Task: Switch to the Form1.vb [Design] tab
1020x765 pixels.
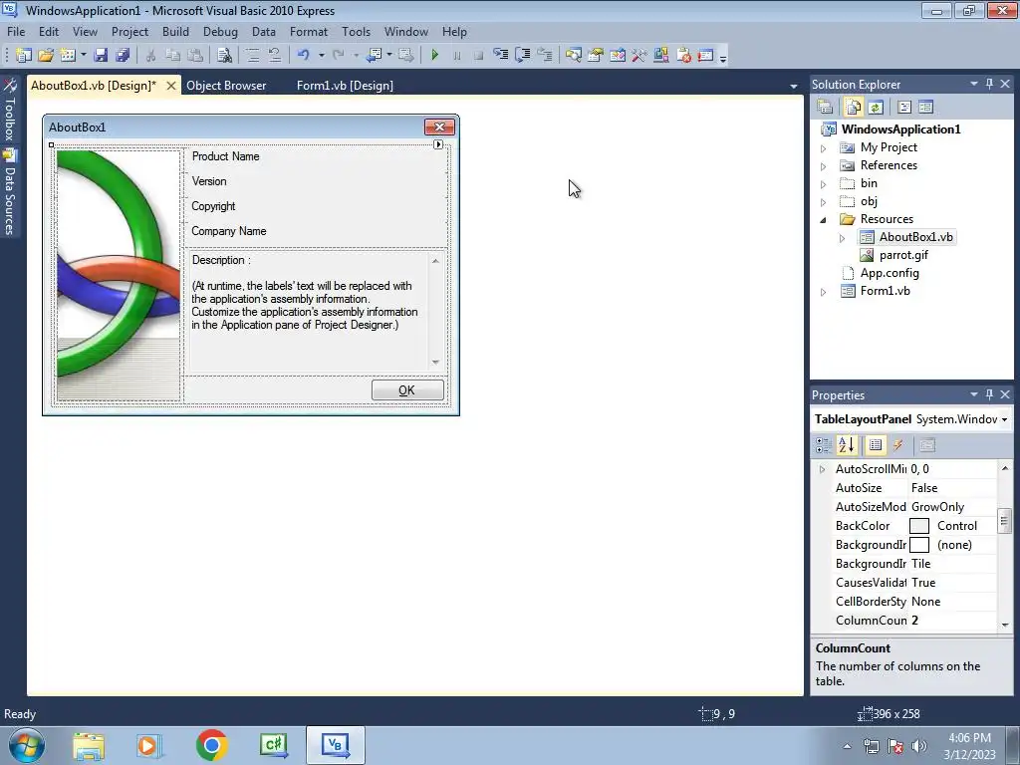Action: pos(345,86)
